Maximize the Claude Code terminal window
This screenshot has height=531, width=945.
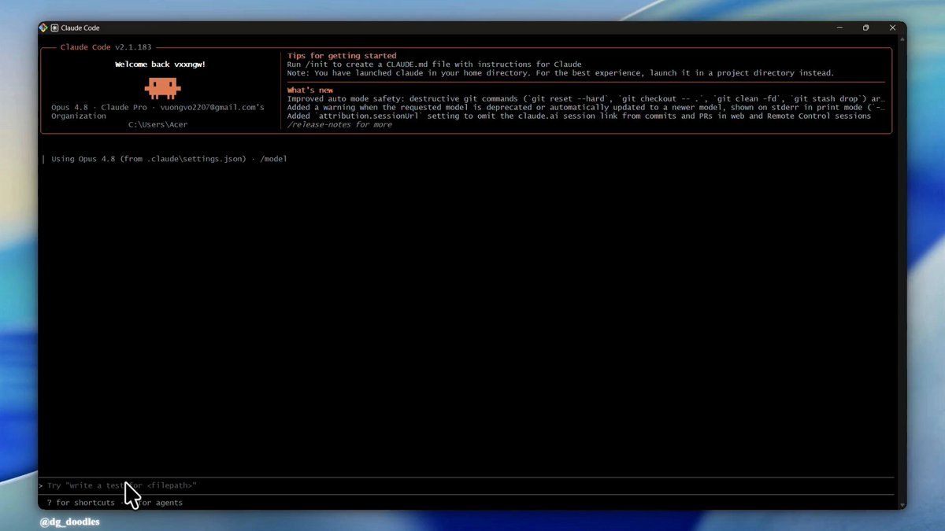(865, 28)
